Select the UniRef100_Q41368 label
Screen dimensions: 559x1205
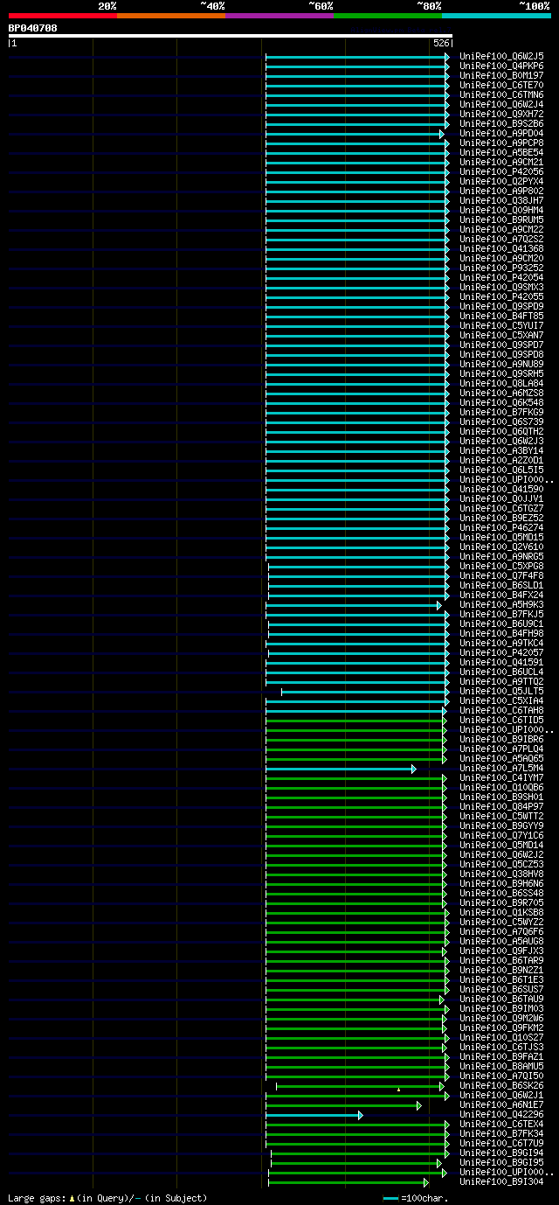pyautogui.click(x=502, y=248)
